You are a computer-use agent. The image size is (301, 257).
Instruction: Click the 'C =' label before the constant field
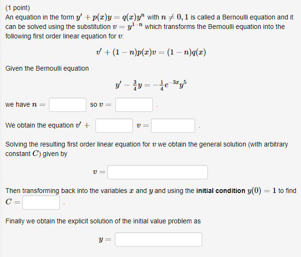coord(13,203)
